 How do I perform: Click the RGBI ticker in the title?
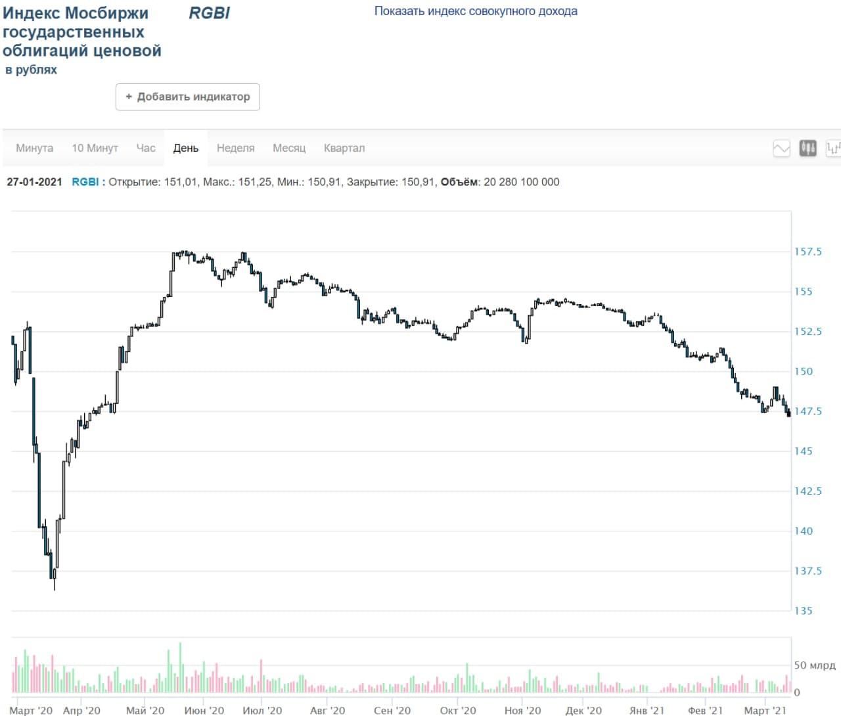point(209,13)
